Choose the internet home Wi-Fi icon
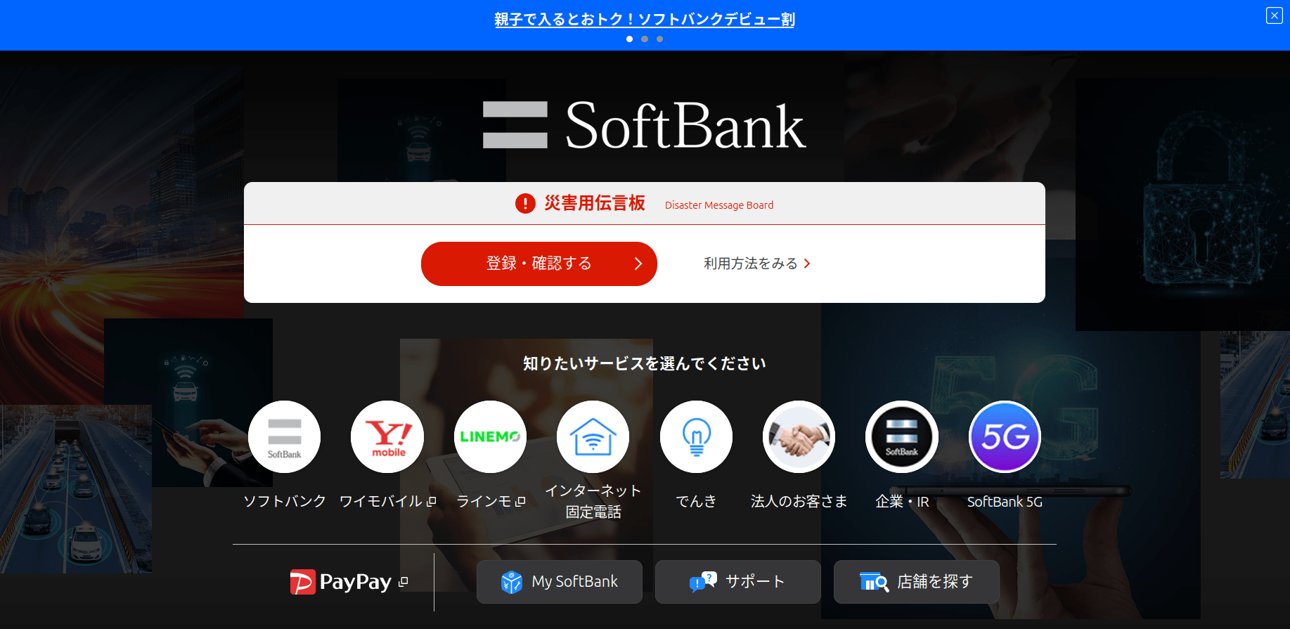 (x=593, y=437)
